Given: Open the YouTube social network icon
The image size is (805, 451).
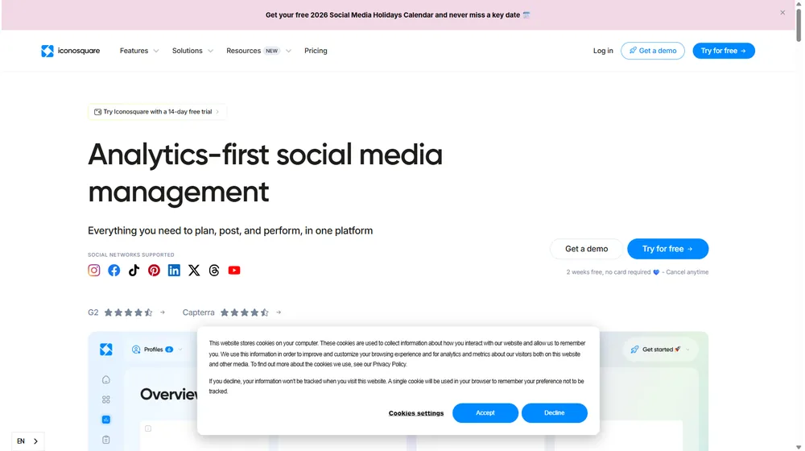Looking at the screenshot, I should 234,270.
